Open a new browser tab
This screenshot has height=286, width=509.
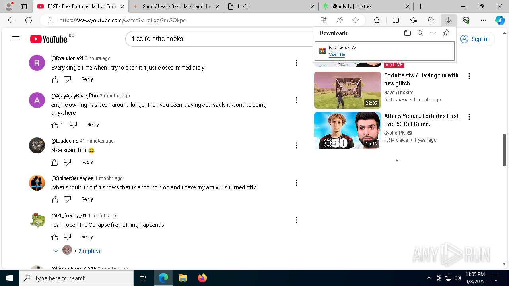(x=420, y=6)
